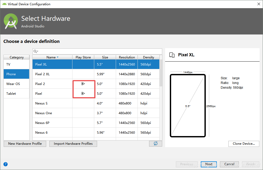Click the 5.7" size cell
Screen dimensions: 263x170
tap(105, 123)
